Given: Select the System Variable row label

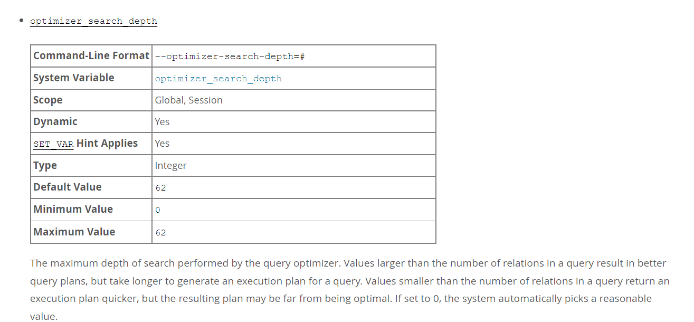Looking at the screenshot, I should pyautogui.click(x=74, y=78).
